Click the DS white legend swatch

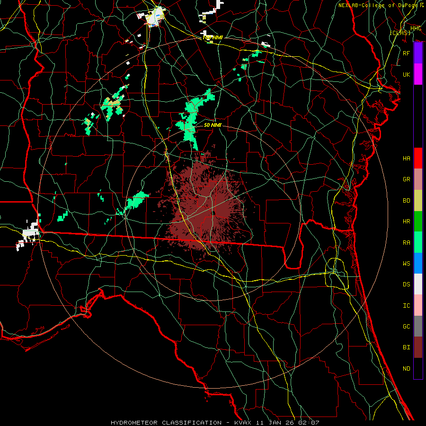pos(418,284)
